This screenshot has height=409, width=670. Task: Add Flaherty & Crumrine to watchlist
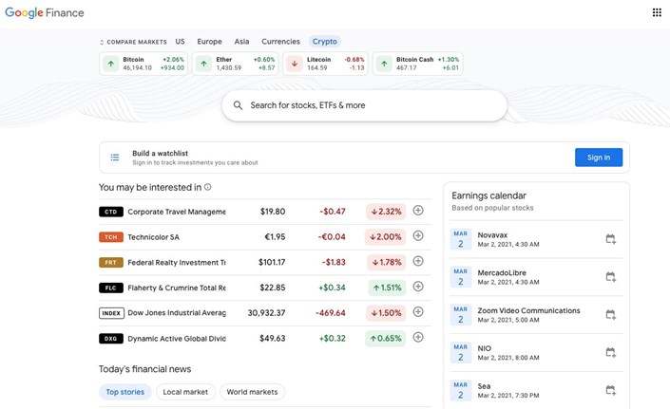[418, 287]
